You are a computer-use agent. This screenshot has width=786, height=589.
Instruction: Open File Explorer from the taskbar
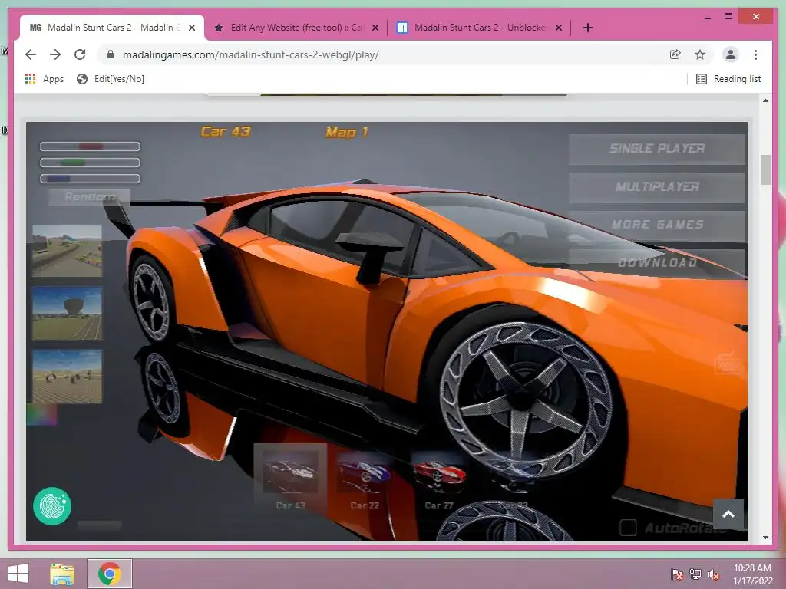point(62,574)
